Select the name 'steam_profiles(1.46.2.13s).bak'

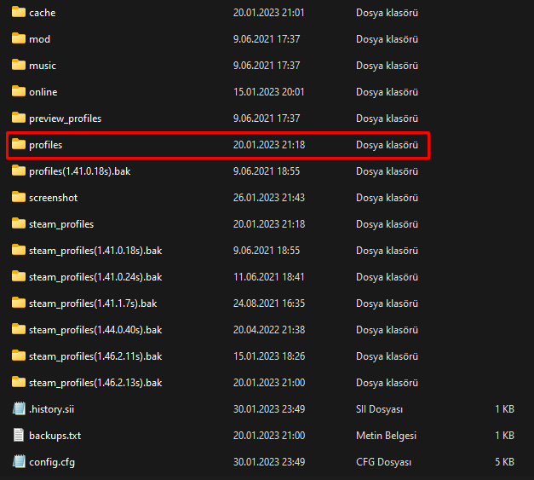(x=95, y=383)
